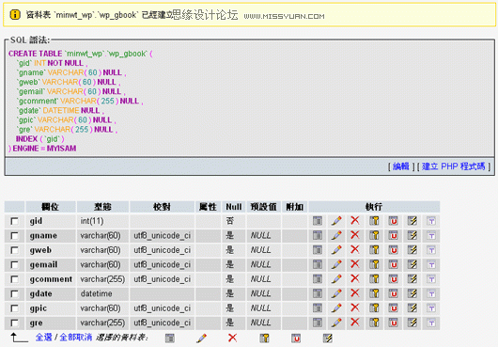
Task: Tick the checkbox for gweb row
Action: (14, 250)
